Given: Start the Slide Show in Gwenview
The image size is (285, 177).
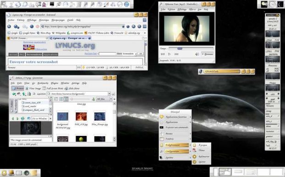Looking at the screenshot, I should point(72,88).
